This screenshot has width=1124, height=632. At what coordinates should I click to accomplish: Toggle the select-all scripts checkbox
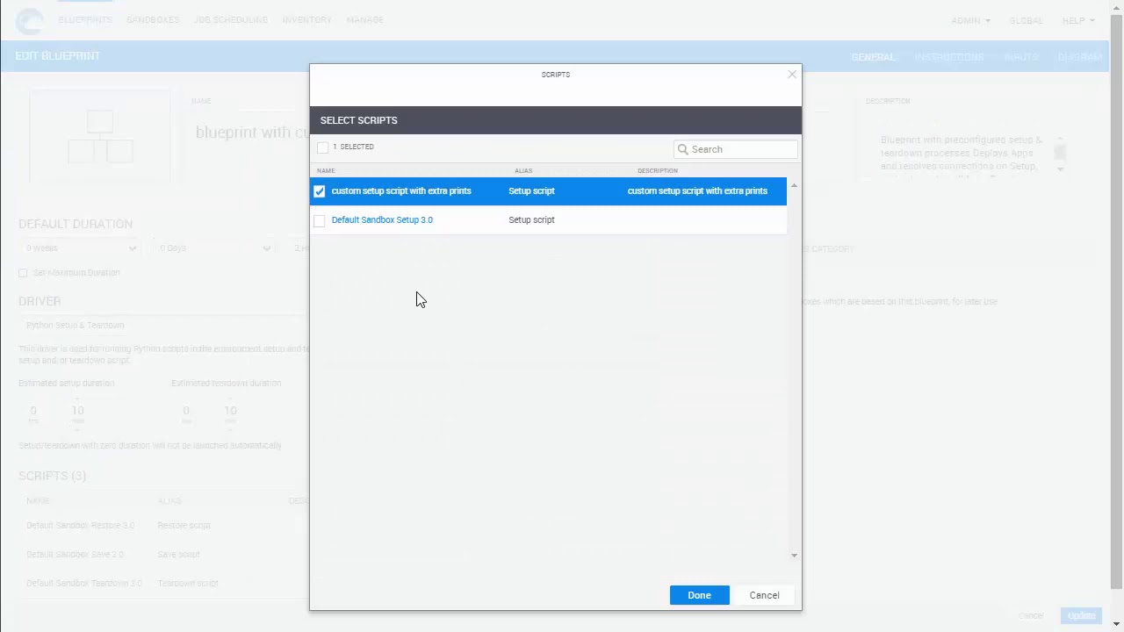[323, 147]
